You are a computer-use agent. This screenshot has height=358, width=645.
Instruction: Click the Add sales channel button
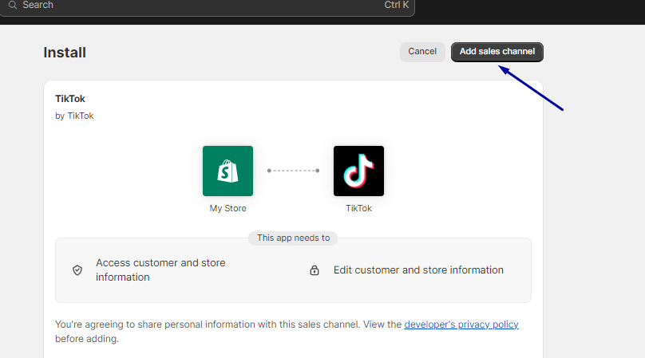click(497, 52)
